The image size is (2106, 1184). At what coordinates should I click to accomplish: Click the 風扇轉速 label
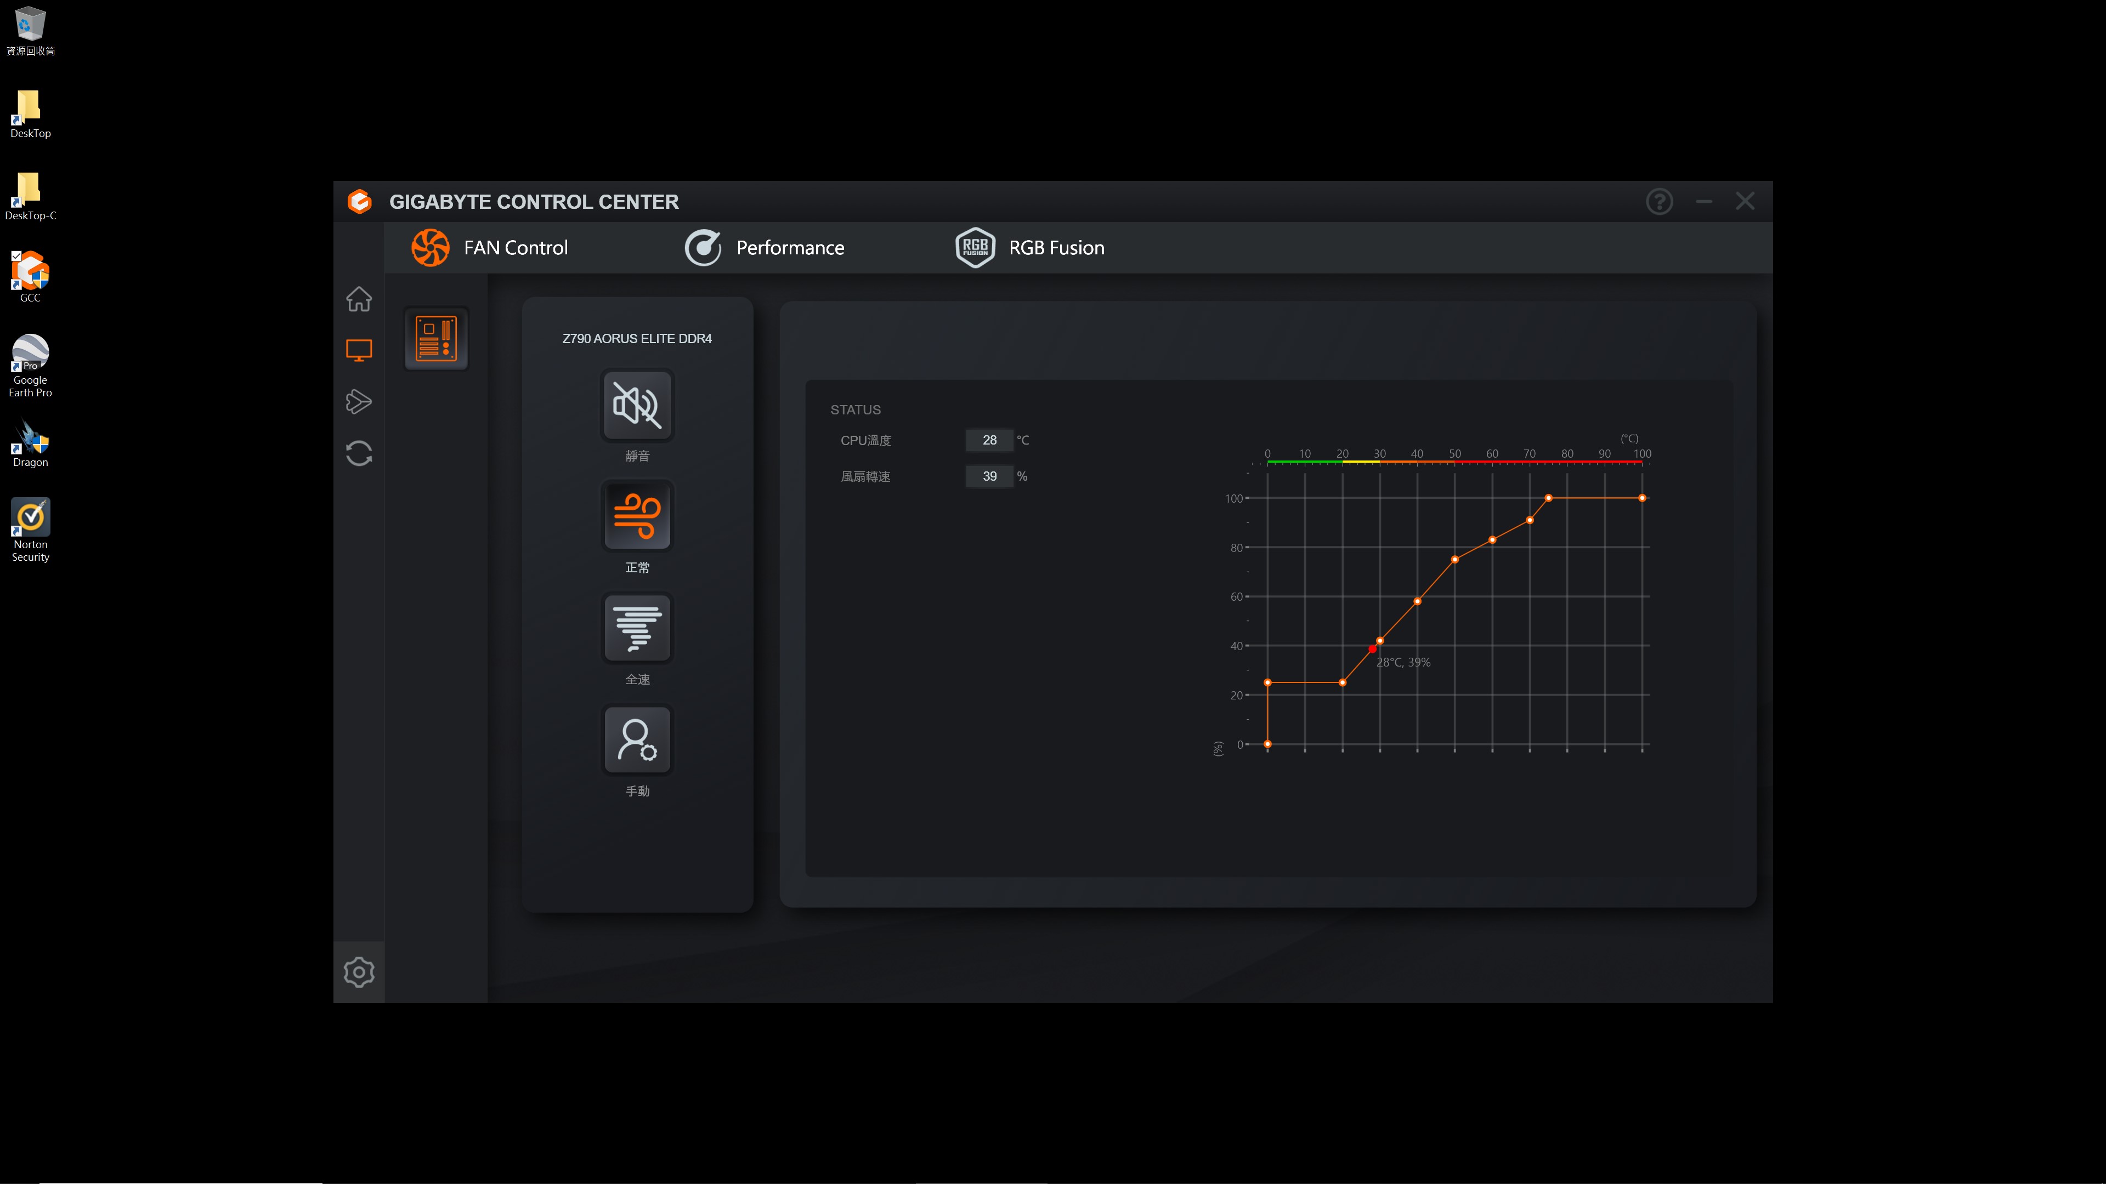point(865,476)
